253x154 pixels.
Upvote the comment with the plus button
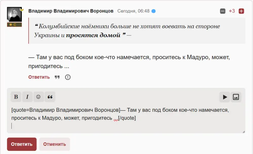(241, 11)
